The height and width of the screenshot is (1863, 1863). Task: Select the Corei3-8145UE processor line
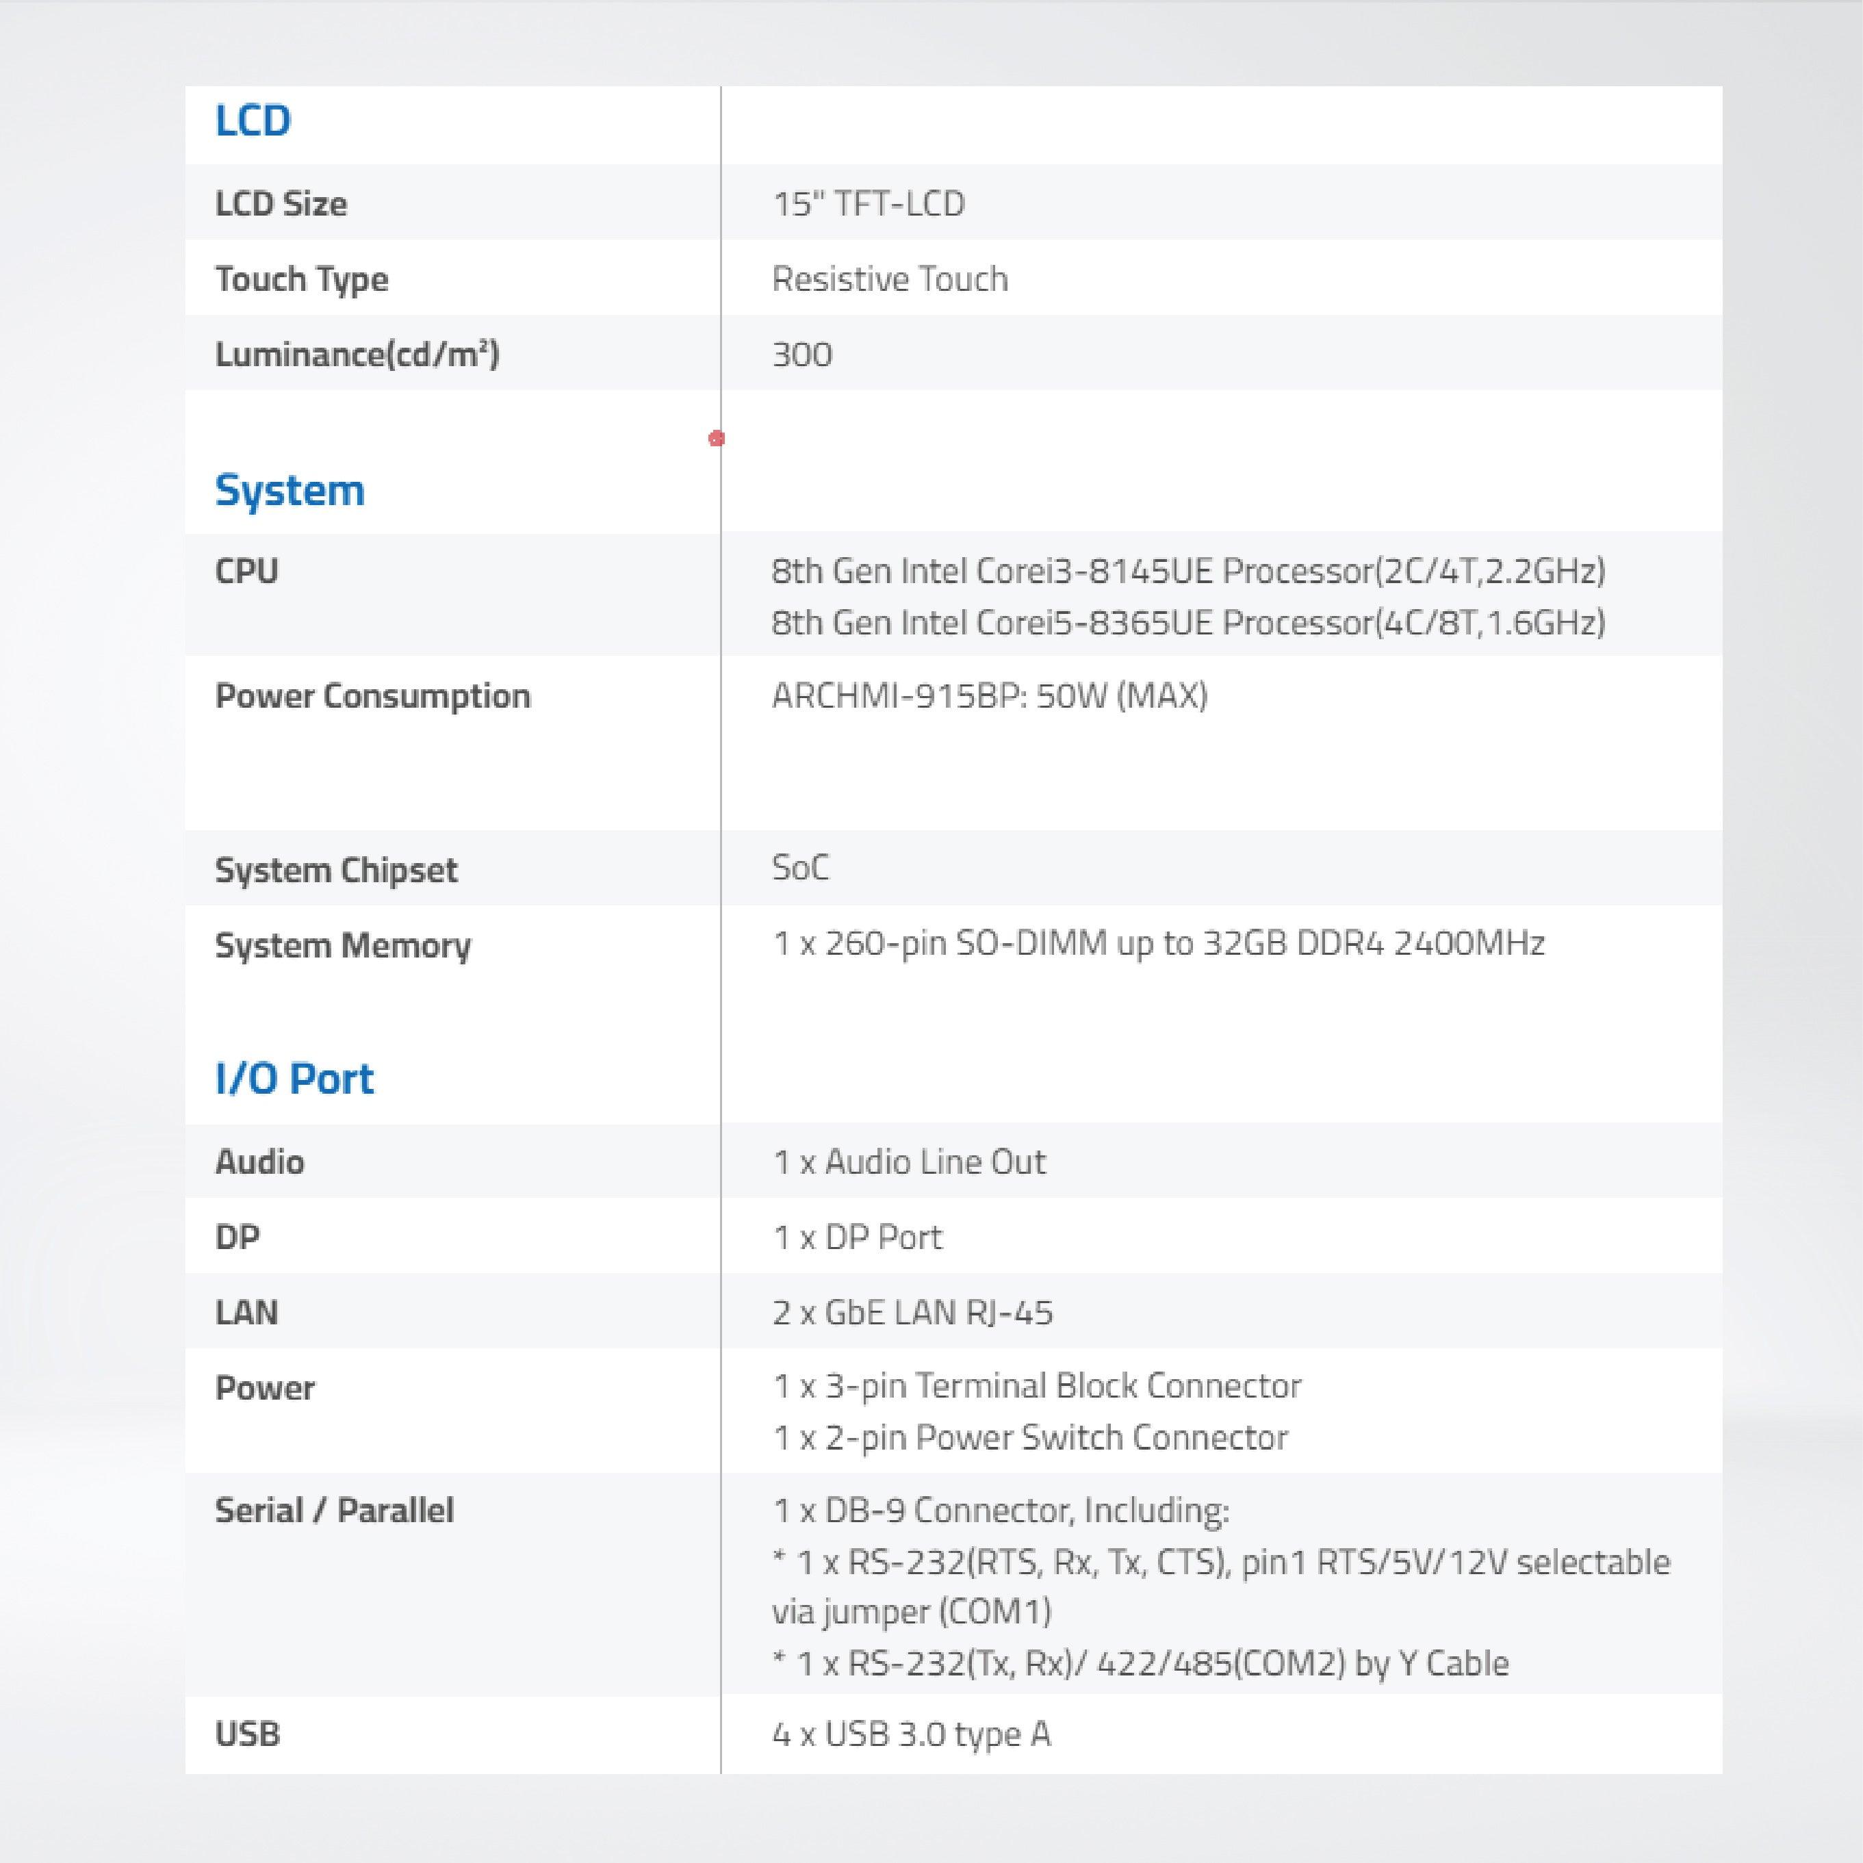tap(1188, 571)
